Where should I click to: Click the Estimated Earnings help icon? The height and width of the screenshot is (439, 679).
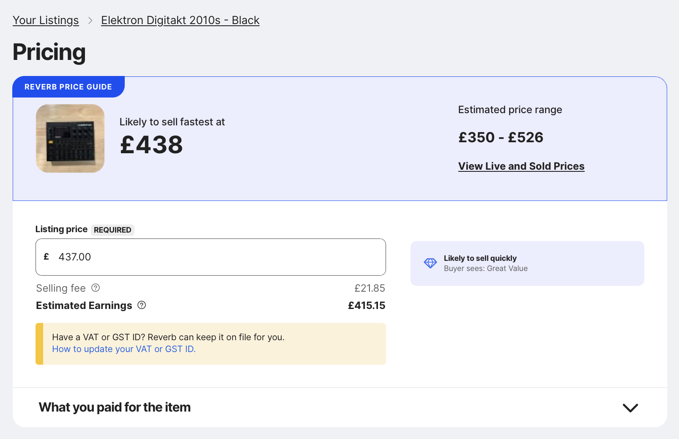tap(142, 305)
